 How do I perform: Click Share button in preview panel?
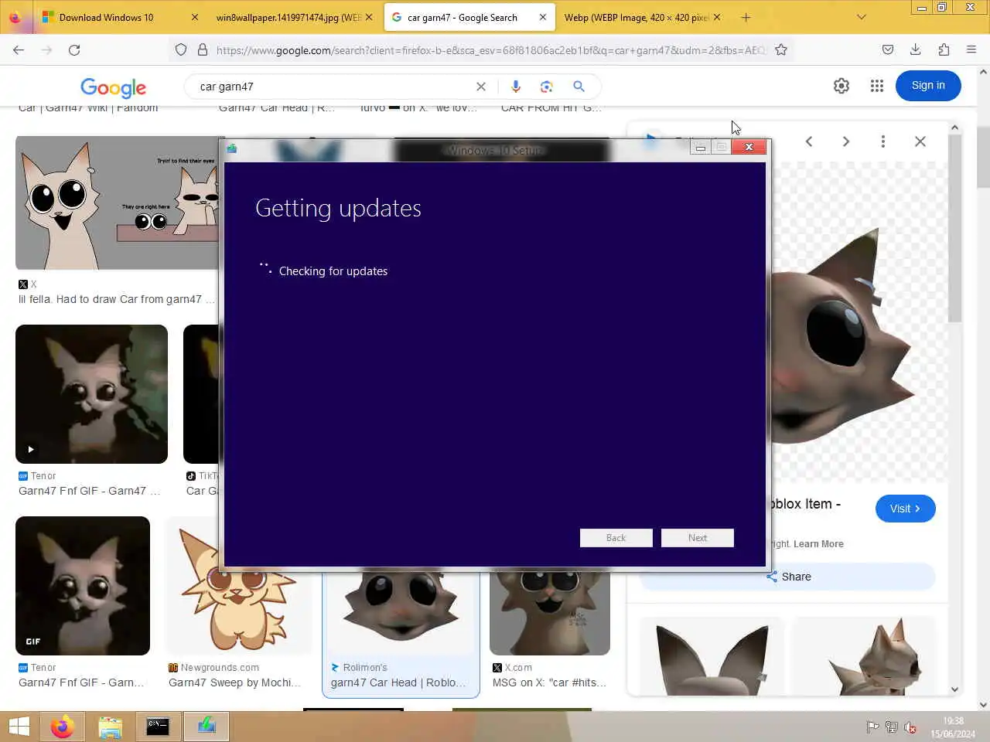pyautogui.click(x=788, y=577)
